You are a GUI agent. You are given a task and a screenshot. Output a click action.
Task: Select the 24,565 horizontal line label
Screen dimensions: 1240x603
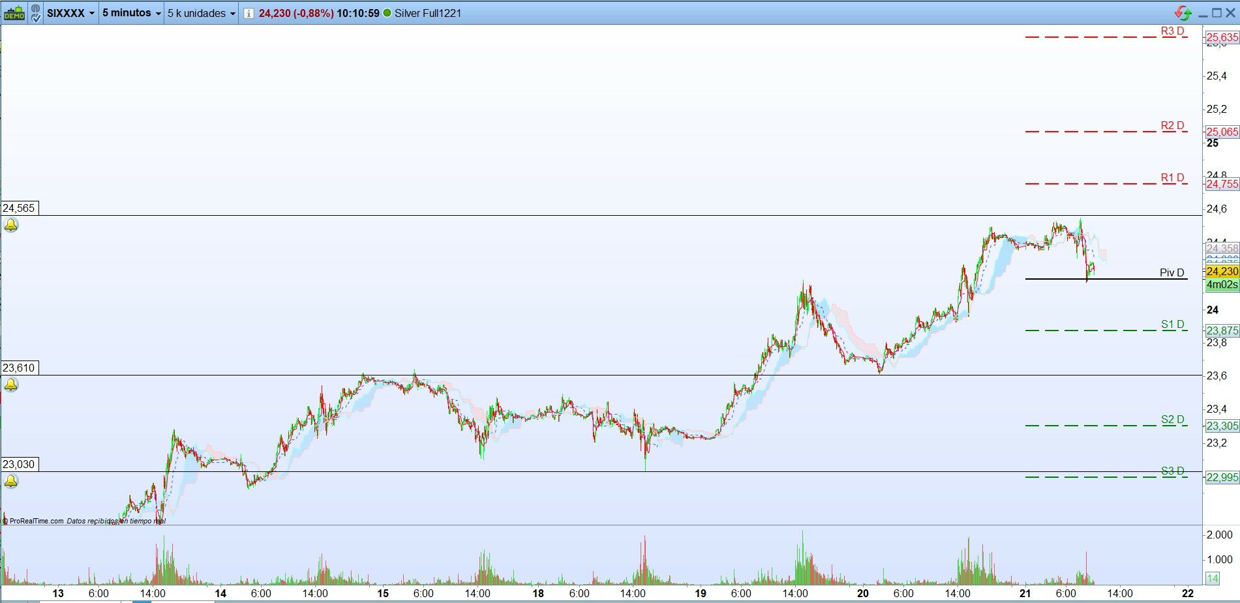(x=19, y=208)
